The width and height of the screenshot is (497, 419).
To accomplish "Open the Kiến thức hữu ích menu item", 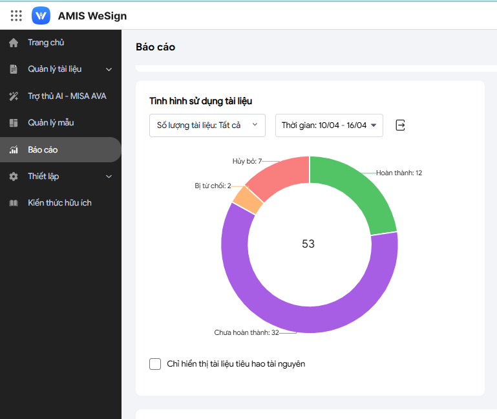I will [x=59, y=203].
